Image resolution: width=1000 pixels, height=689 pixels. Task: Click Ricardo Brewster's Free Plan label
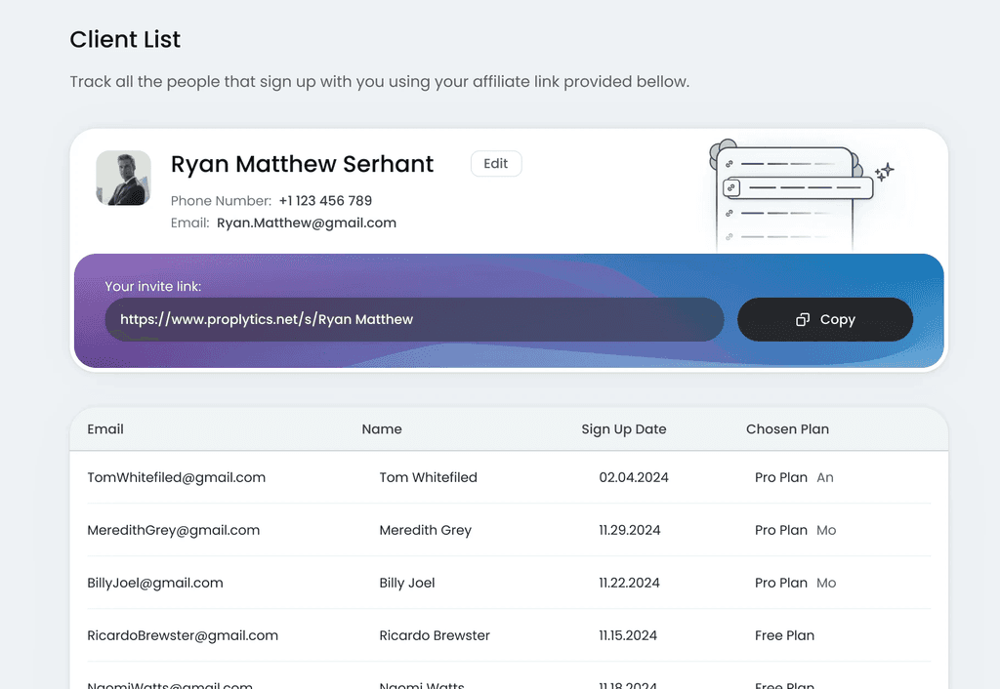coord(784,635)
